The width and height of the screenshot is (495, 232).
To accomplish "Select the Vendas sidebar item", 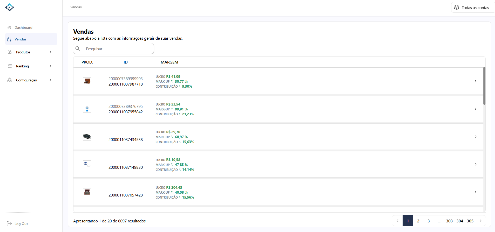I will 21,39.
